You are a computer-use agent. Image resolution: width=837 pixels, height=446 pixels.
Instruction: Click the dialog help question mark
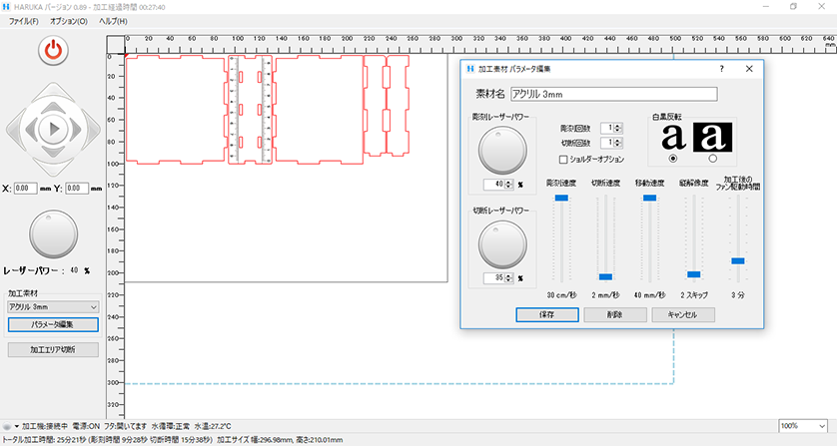click(x=721, y=69)
